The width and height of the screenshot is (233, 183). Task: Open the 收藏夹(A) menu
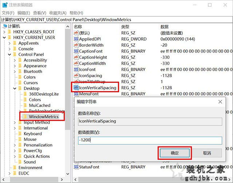(58, 13)
